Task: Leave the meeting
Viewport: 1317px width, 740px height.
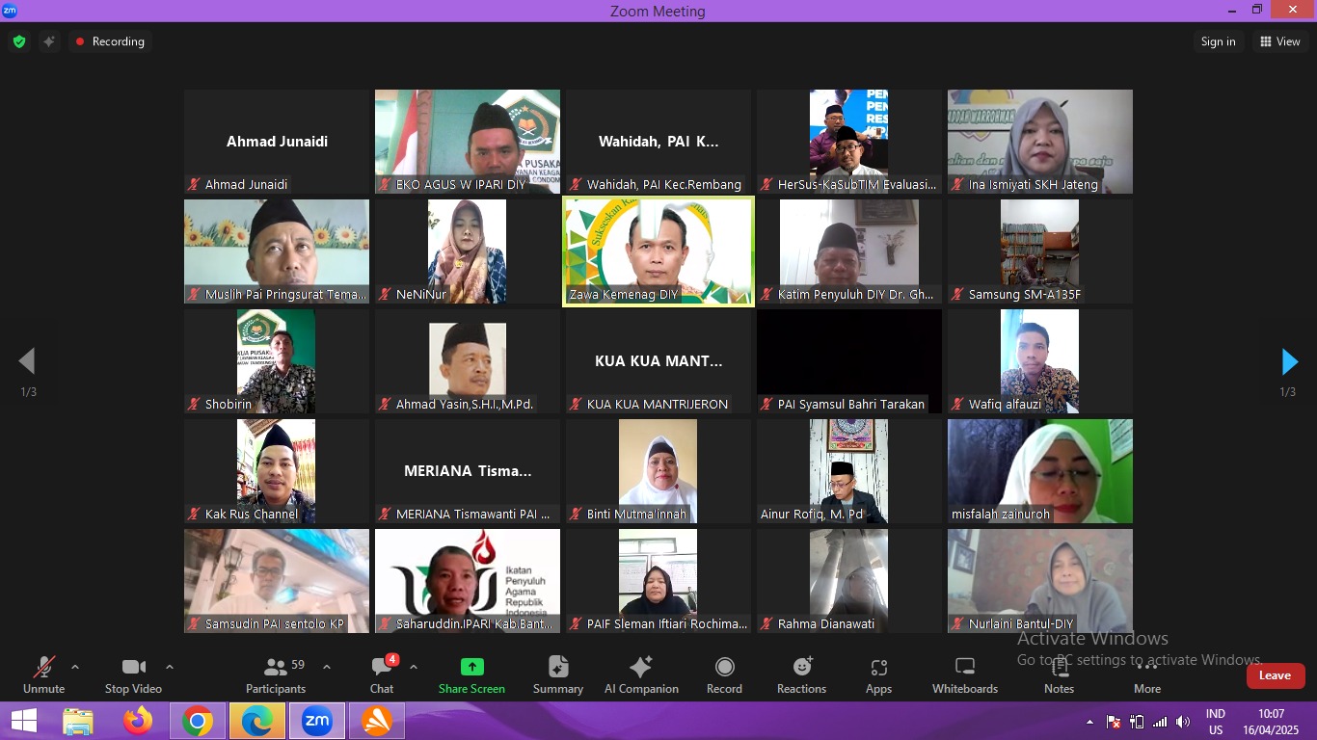Action: (x=1275, y=675)
